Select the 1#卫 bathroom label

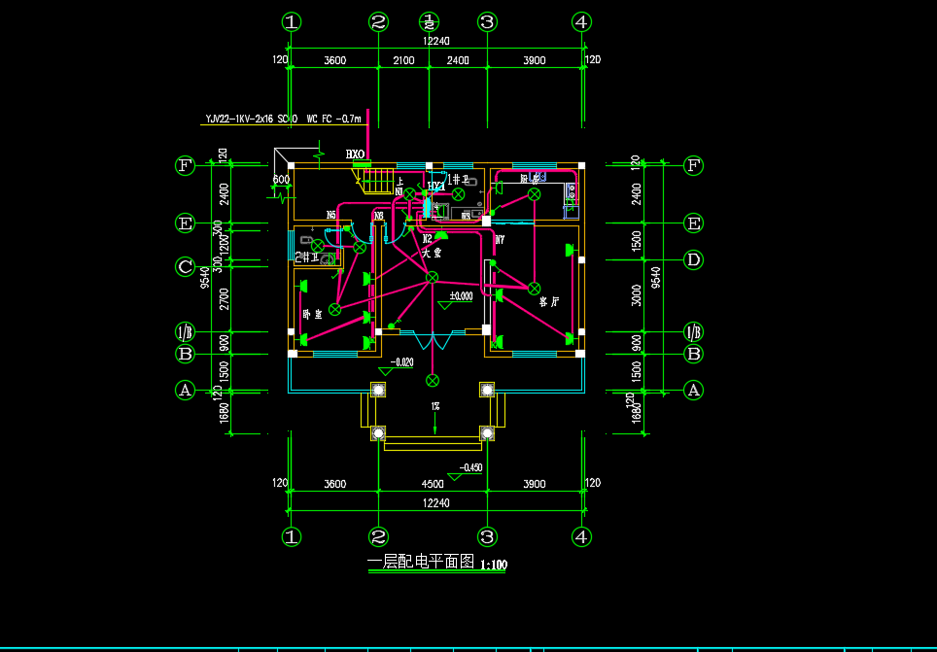tap(459, 179)
